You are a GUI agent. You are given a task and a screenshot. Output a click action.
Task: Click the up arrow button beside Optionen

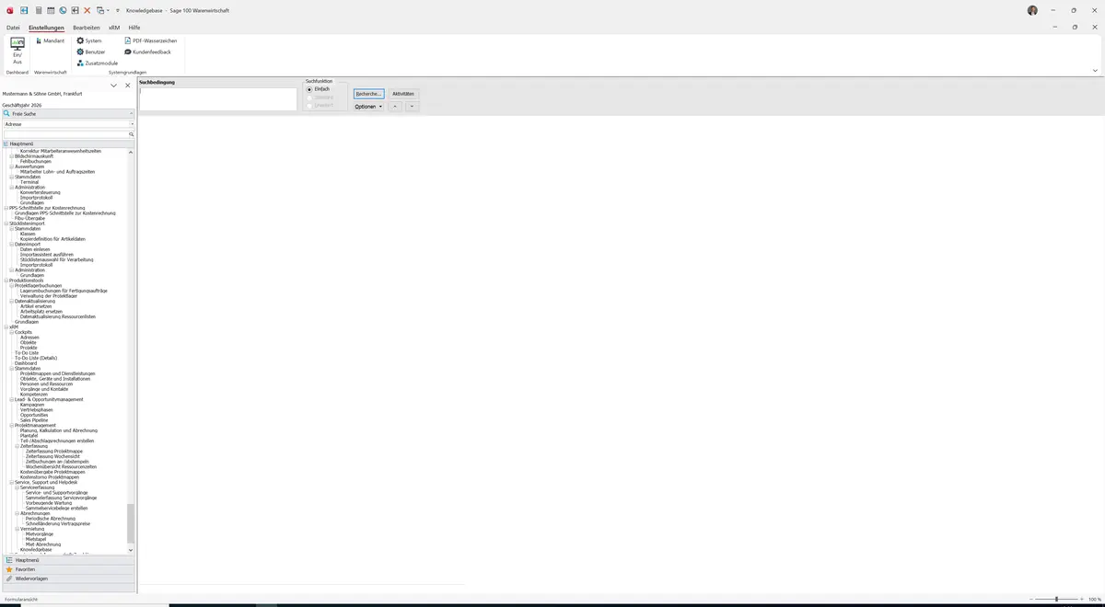pos(395,107)
